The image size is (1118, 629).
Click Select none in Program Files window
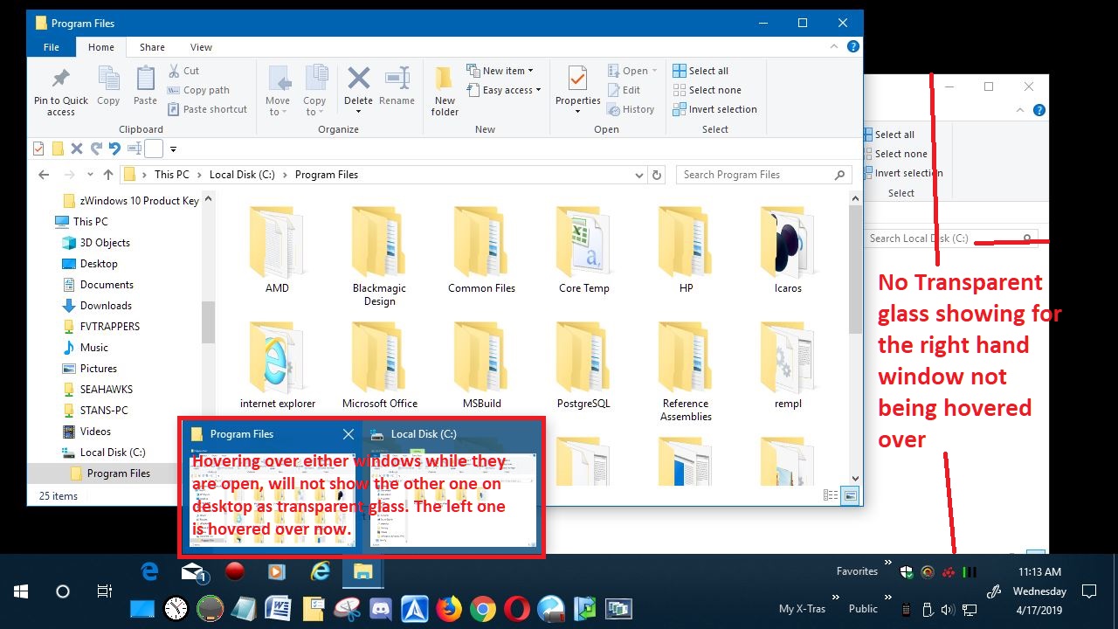707,90
